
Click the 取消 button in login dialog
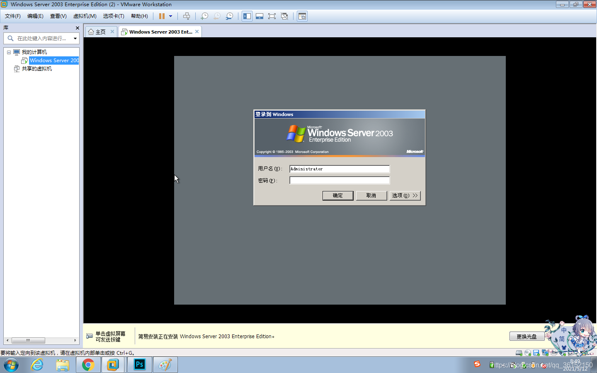click(x=371, y=196)
